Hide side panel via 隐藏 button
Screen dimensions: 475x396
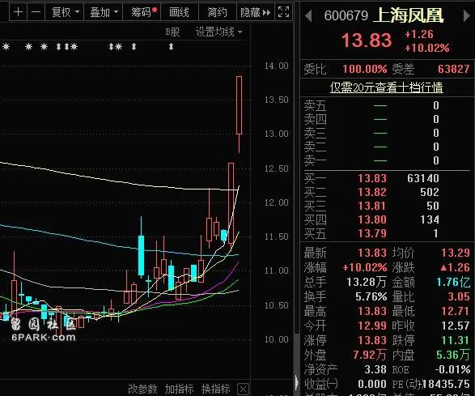coord(256,12)
